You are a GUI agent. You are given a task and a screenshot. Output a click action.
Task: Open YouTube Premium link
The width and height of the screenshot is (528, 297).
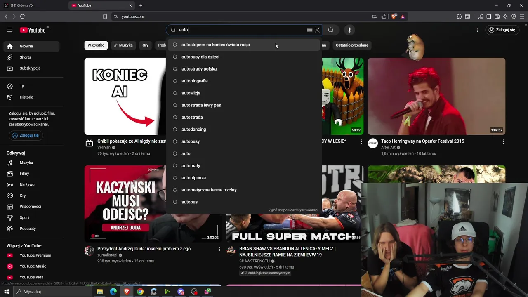pos(31,255)
